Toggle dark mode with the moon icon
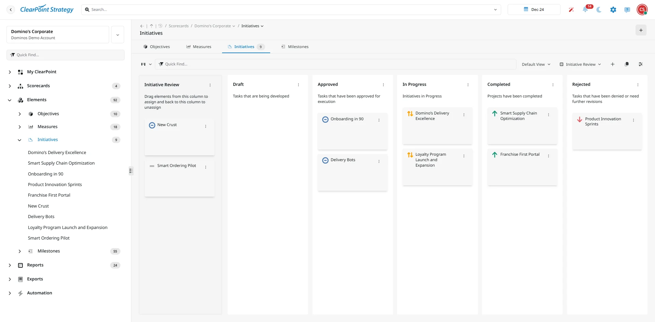This screenshot has height=322, width=655. pos(599,9)
